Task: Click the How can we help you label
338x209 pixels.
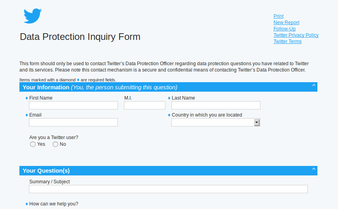Action: click(x=54, y=204)
